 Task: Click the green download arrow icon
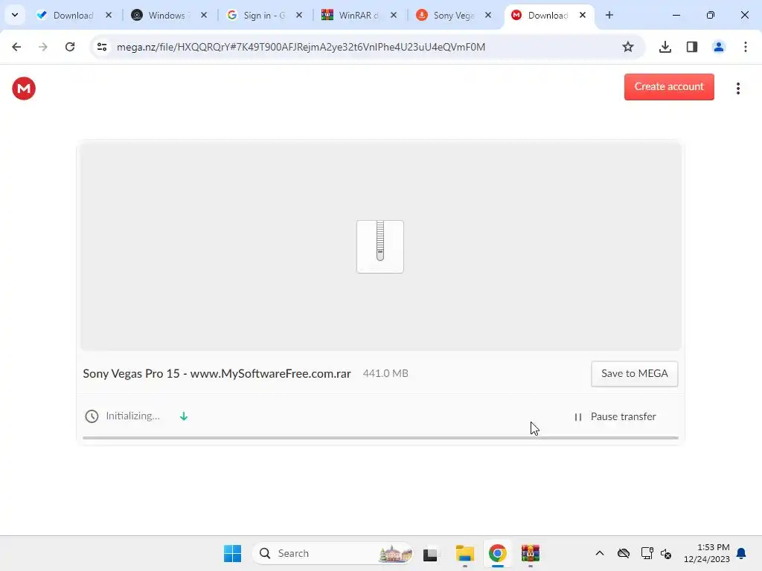[x=184, y=416]
